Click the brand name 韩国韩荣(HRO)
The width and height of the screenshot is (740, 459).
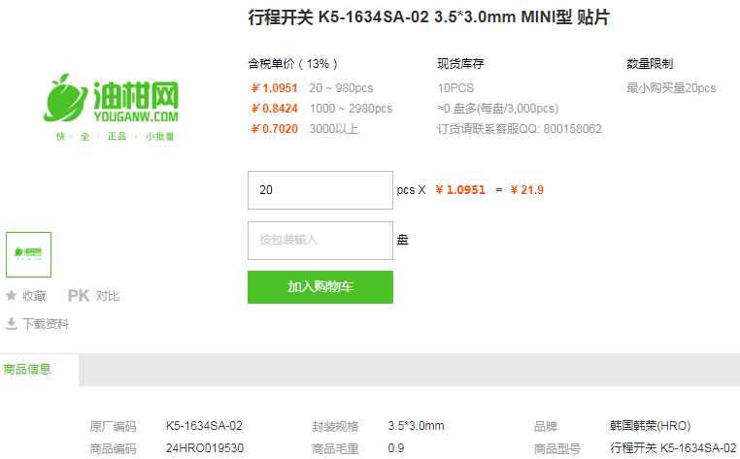click(650, 426)
